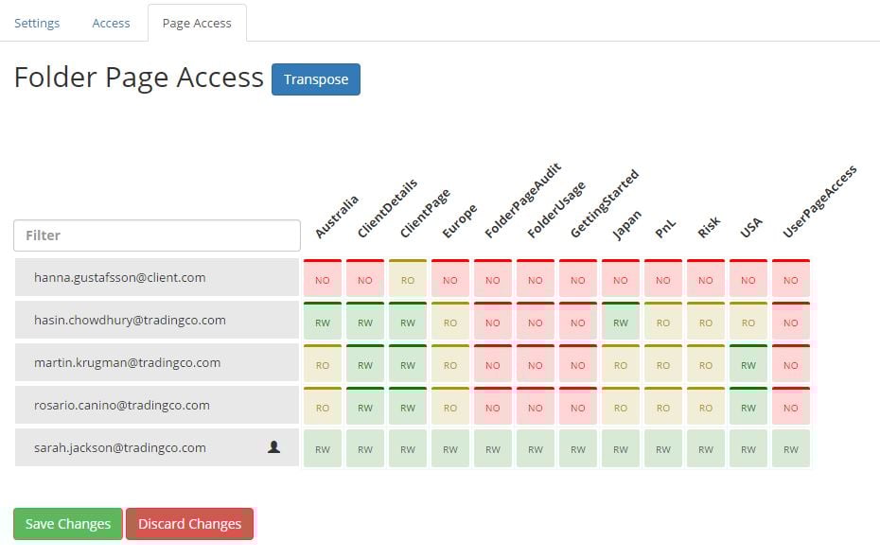Toggle rosario.canino's FolderUsage NO cell
880x558 pixels.
click(x=536, y=406)
